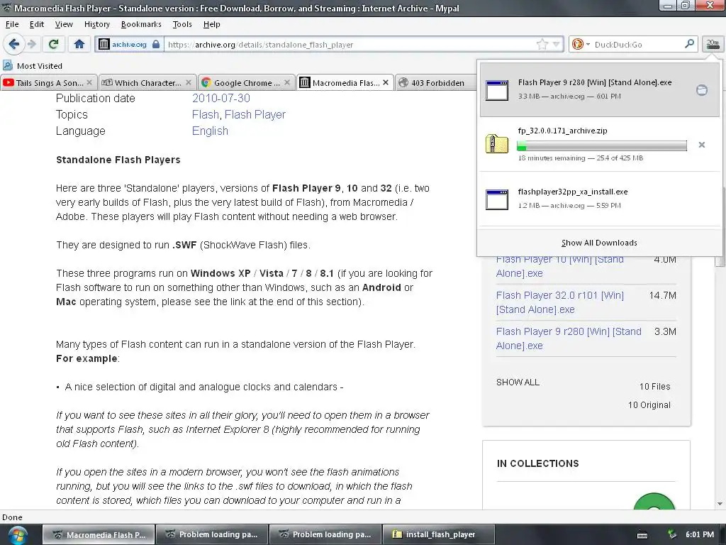Viewport: 726px width, 545px height.
Task: Open containing folder for Flash Player 9 download
Action: pos(701,90)
